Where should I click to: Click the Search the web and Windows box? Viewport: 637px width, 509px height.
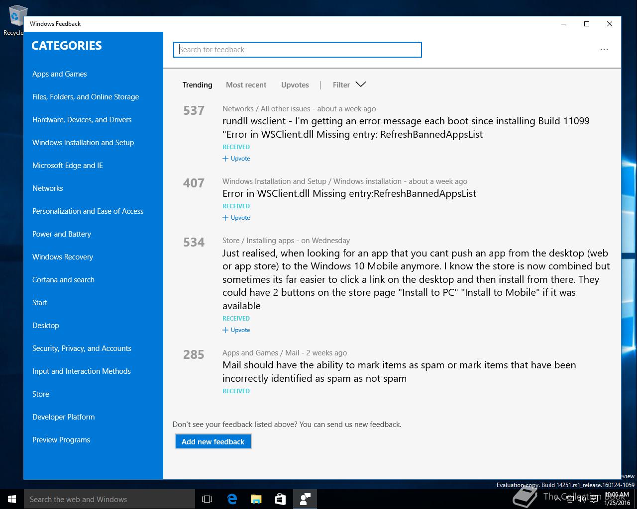point(109,499)
